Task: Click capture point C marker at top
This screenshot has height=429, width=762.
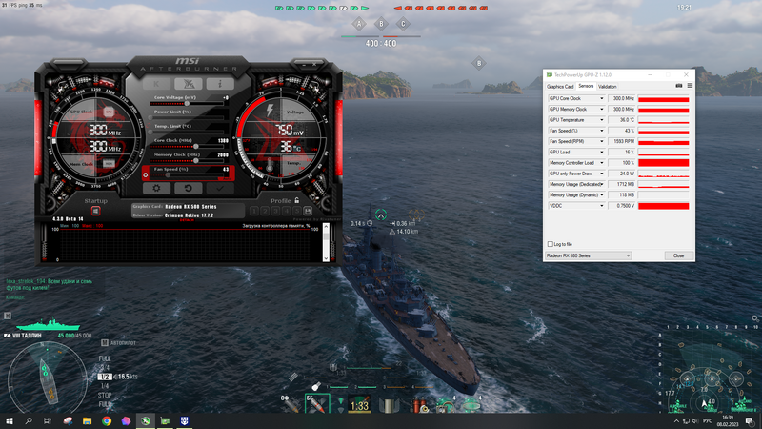Action: tap(403, 24)
